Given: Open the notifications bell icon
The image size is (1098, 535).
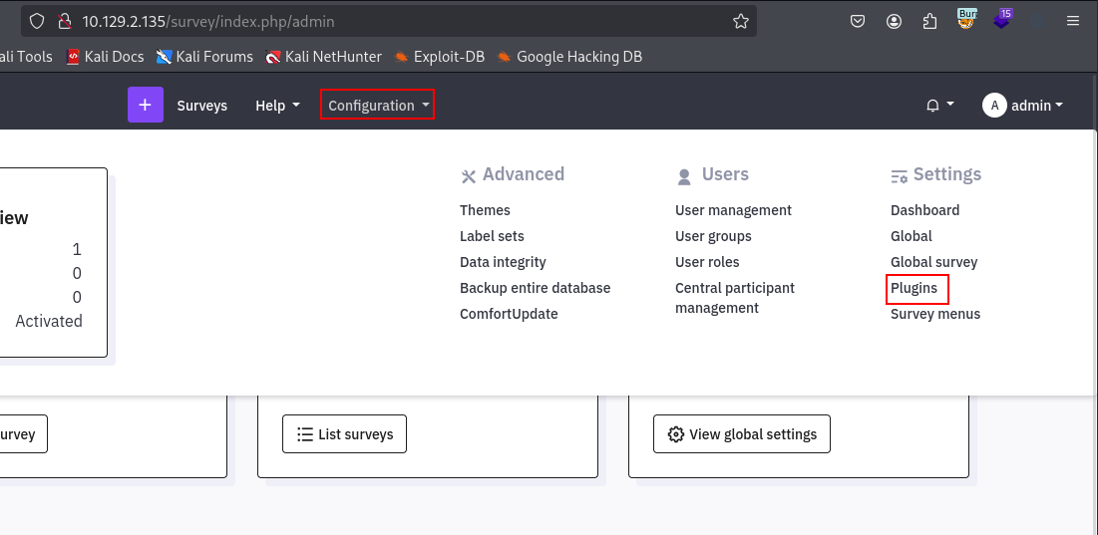Looking at the screenshot, I should point(932,106).
